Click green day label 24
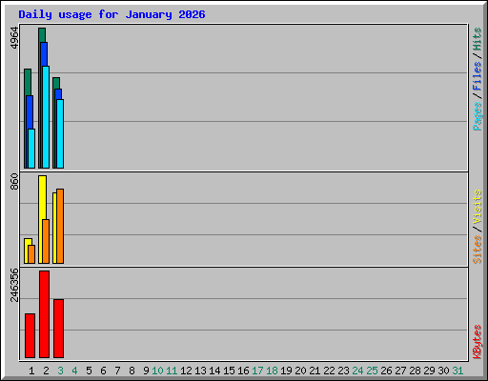Image resolution: width=488 pixels, height=381 pixels. point(357,371)
